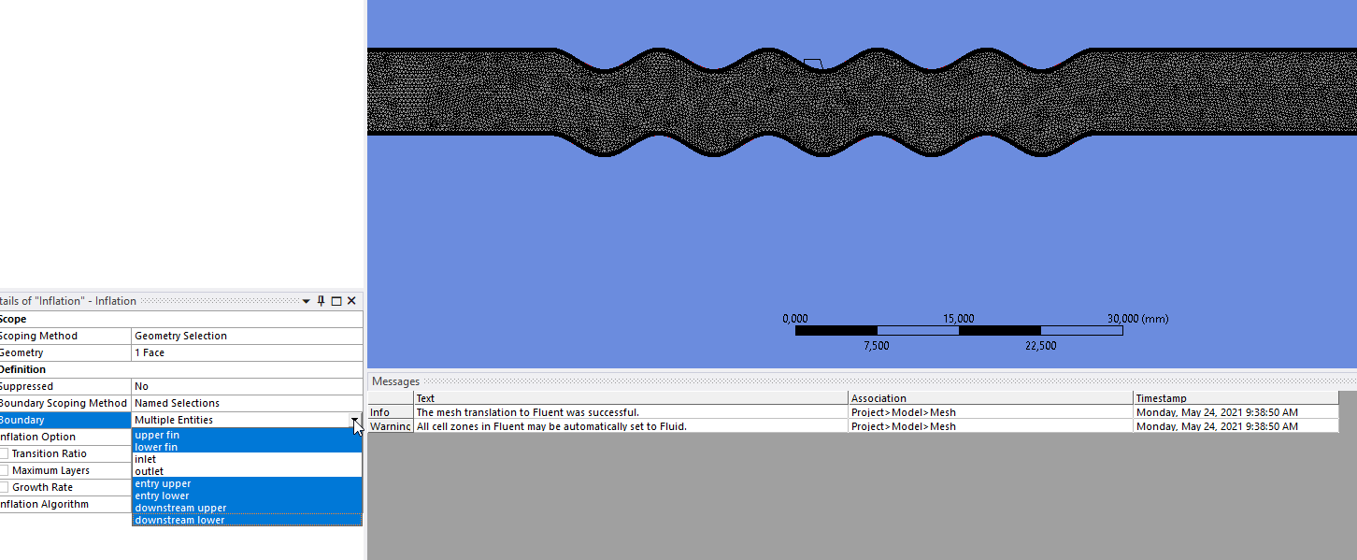The image size is (1357, 560).
Task: Click the Geometry '1 Face' field
Action: coord(247,352)
